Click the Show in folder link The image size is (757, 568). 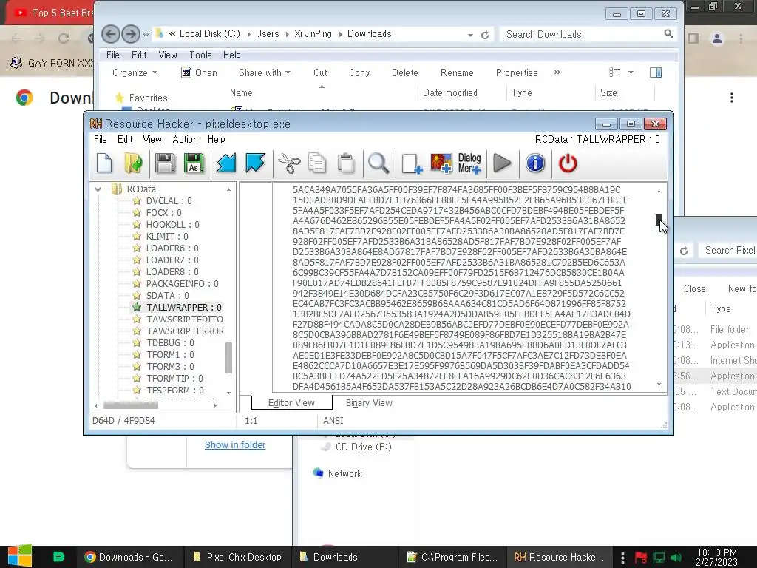click(235, 444)
